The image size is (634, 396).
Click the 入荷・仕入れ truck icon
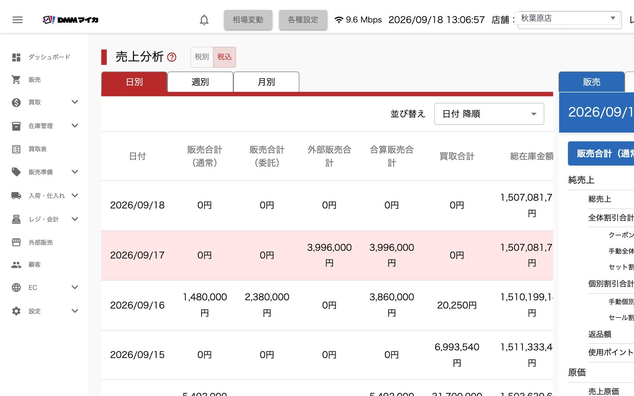pyautogui.click(x=16, y=195)
